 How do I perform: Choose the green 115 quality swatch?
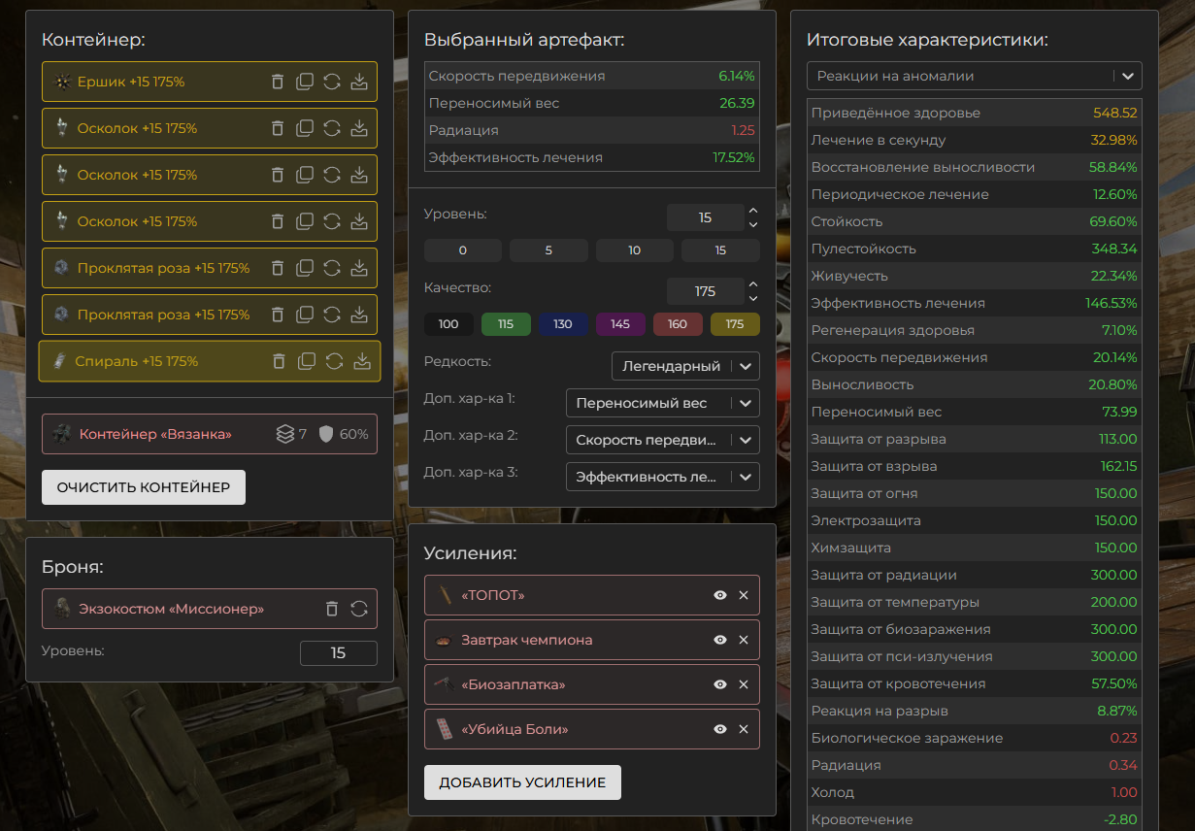(506, 324)
